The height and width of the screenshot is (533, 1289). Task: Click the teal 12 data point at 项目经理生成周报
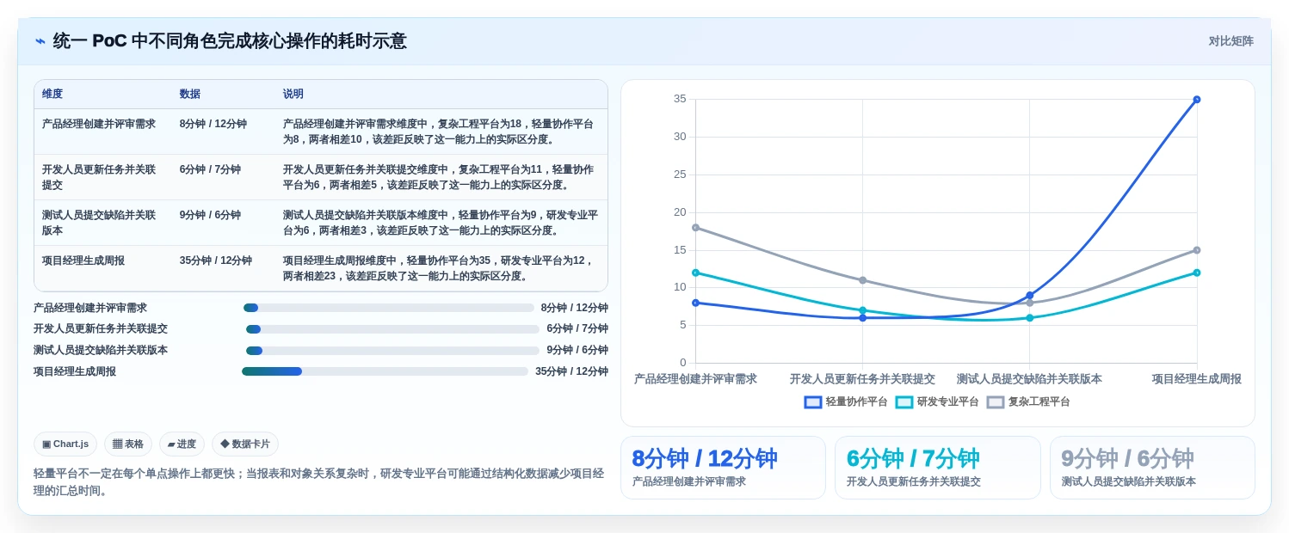1197,273
